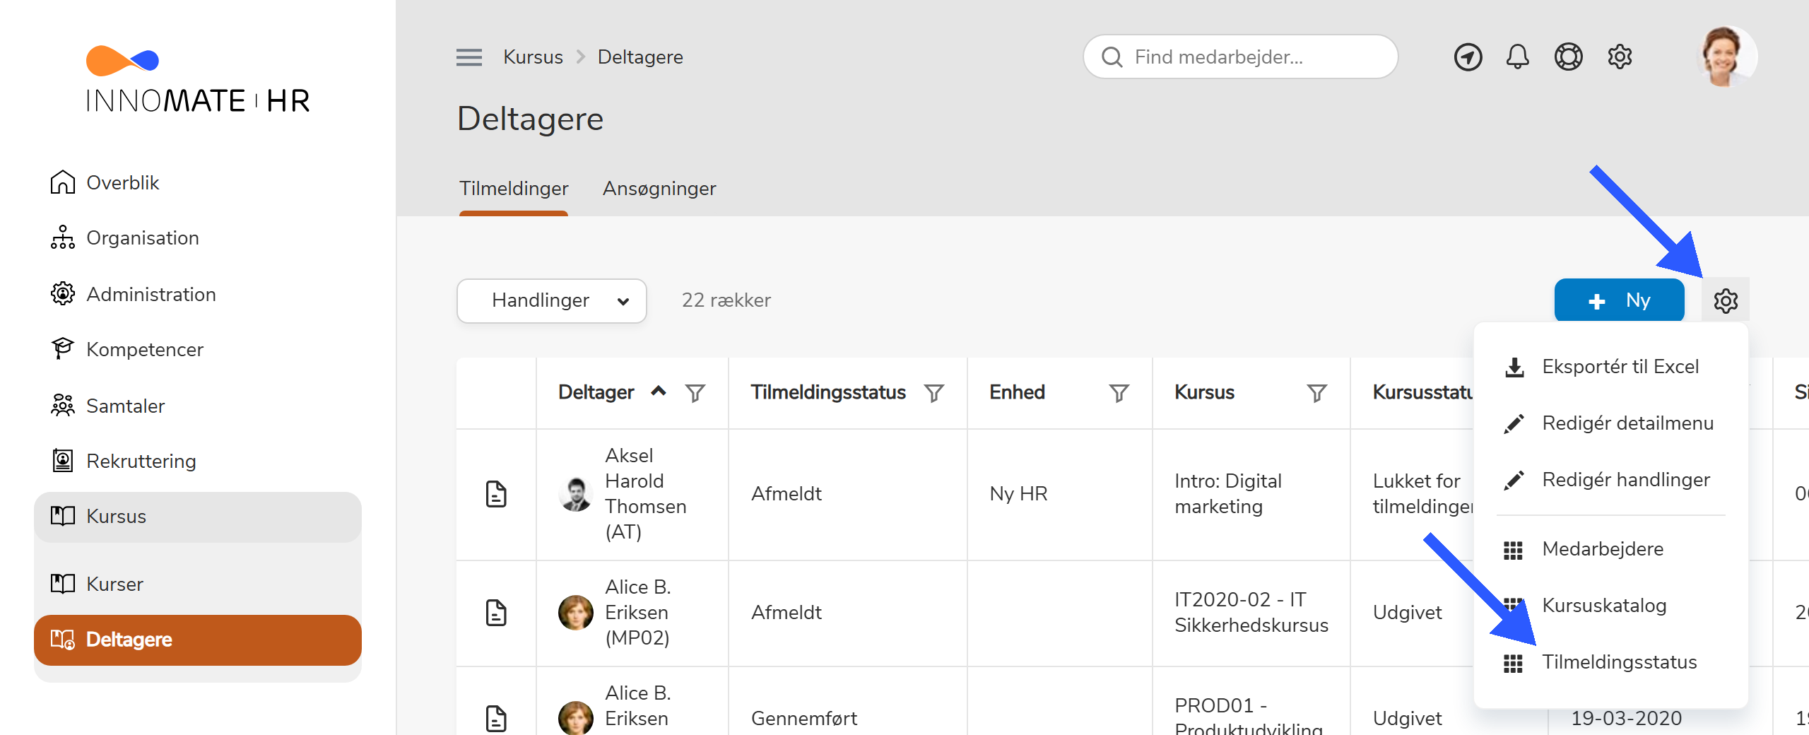Click the search magnifier icon
The image size is (1809, 735).
(1112, 57)
